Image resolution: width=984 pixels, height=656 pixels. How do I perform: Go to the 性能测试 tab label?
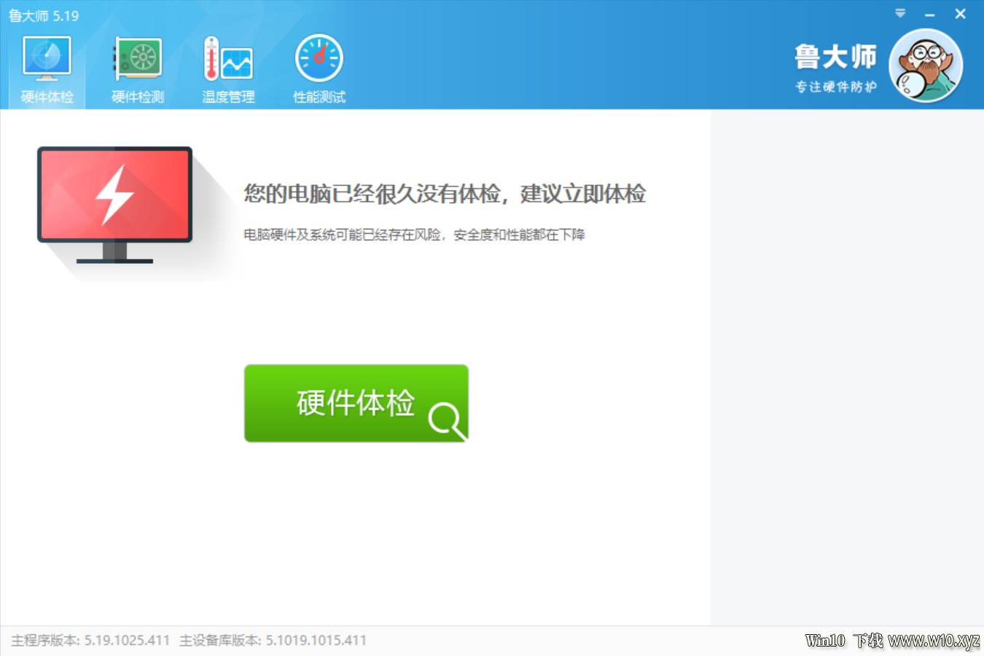319,97
